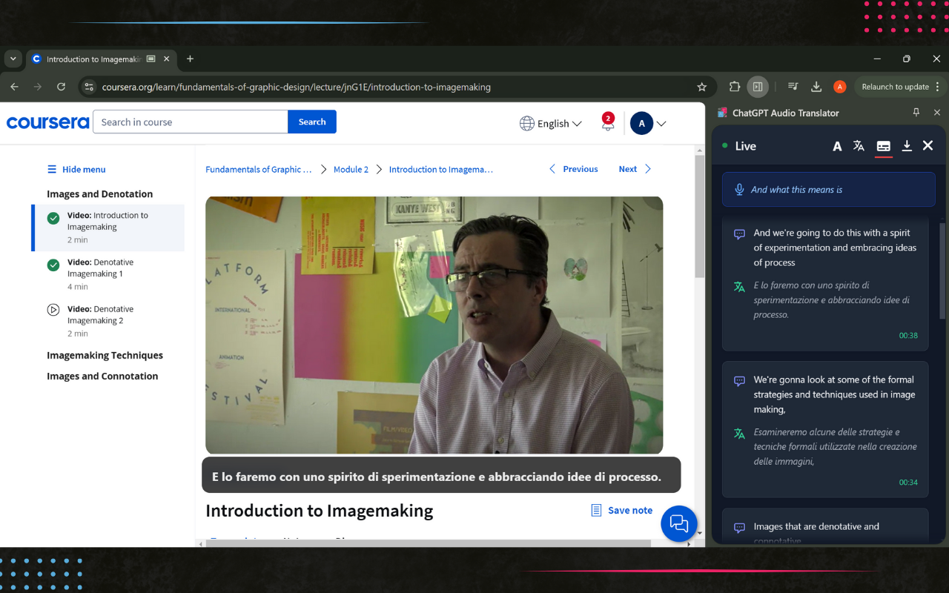Download the transcript from translator panel
This screenshot has width=949, height=593.
pos(906,146)
